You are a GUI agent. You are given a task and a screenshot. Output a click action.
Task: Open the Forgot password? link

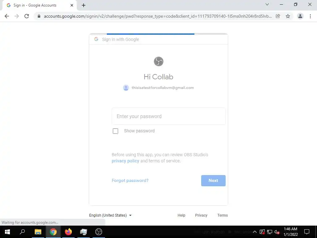pyautogui.click(x=130, y=181)
